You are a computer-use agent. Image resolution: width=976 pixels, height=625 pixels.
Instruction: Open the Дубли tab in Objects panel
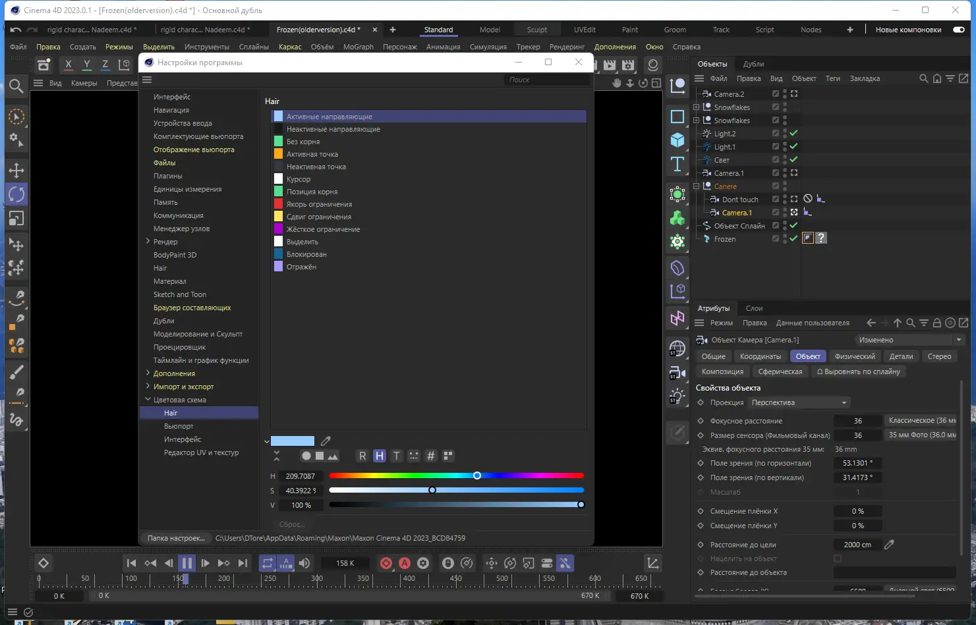pos(753,64)
